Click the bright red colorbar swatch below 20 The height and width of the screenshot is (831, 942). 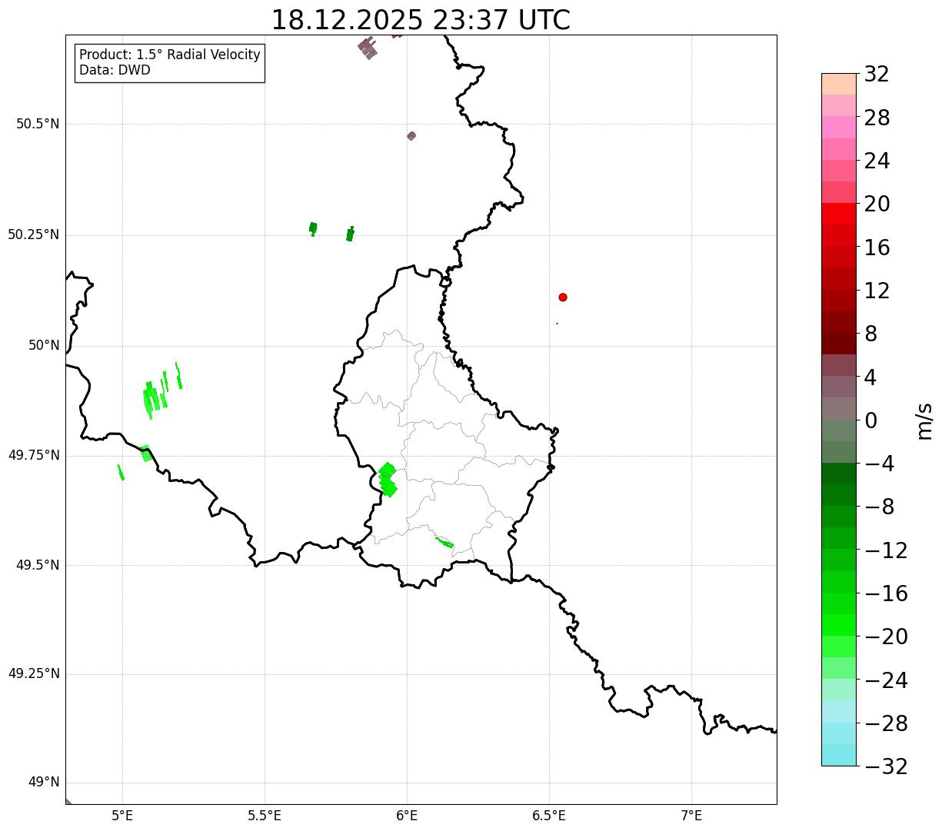pos(839,214)
